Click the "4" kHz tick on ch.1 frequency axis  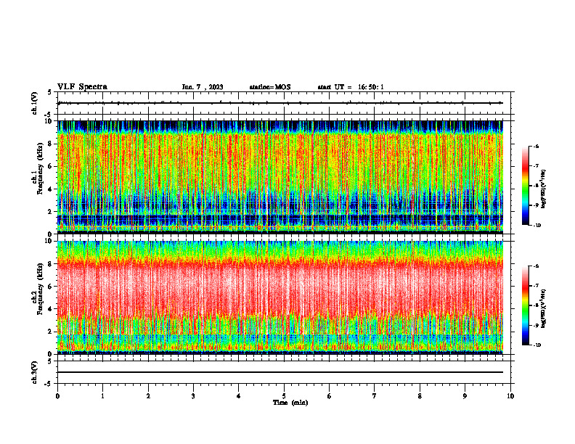[51, 189]
